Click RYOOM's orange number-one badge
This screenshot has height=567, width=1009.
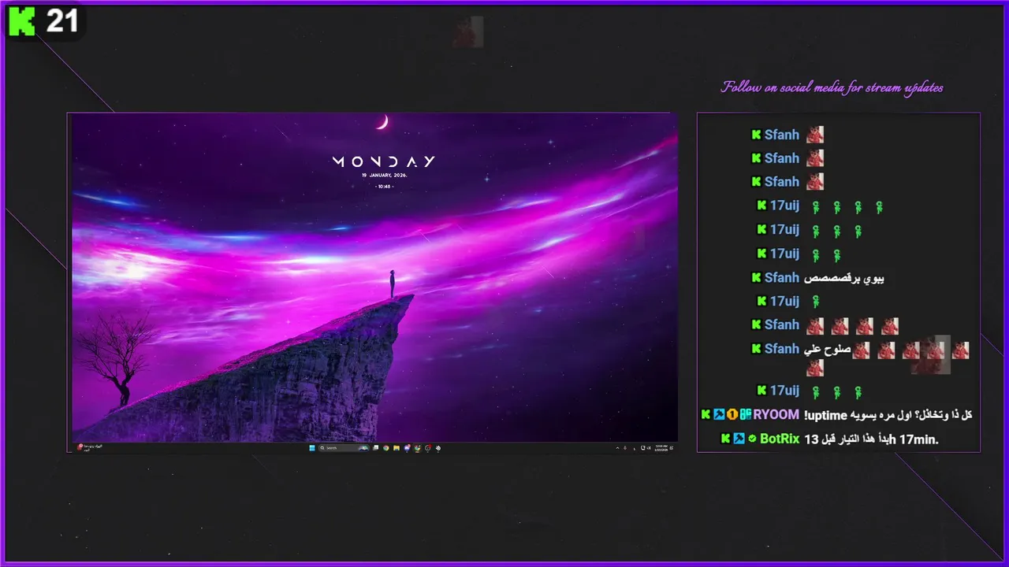click(732, 415)
